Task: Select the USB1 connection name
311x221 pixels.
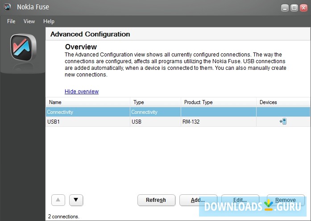Action: coord(54,121)
